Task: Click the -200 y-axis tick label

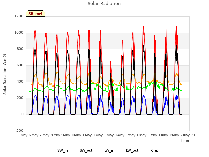Action: [19, 131]
